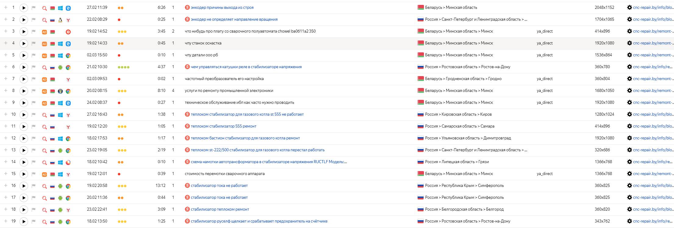
Task: Open "стабилизатор теплоком ремонт" search query link
Action: click(x=220, y=209)
